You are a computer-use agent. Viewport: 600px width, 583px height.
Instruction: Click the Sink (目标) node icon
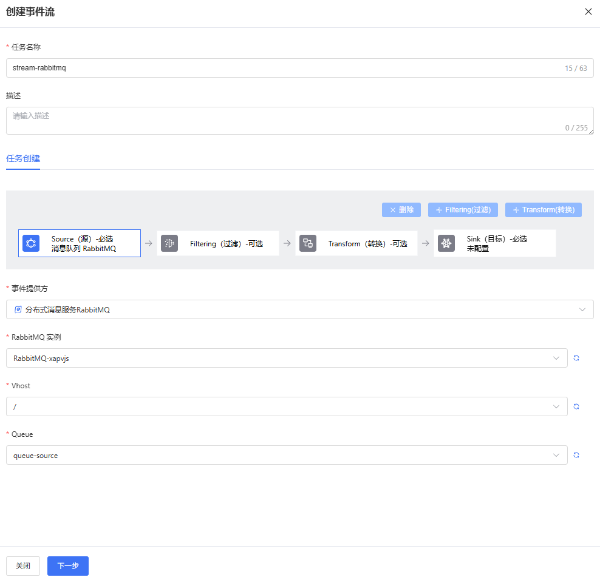(446, 243)
